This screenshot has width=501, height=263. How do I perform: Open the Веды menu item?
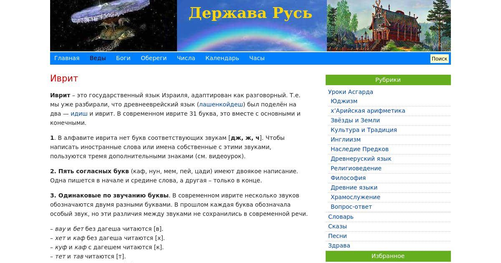tap(98, 58)
